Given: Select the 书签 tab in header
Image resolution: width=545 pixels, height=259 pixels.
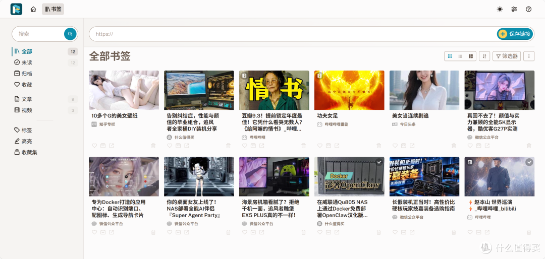Looking at the screenshot, I should (53, 10).
